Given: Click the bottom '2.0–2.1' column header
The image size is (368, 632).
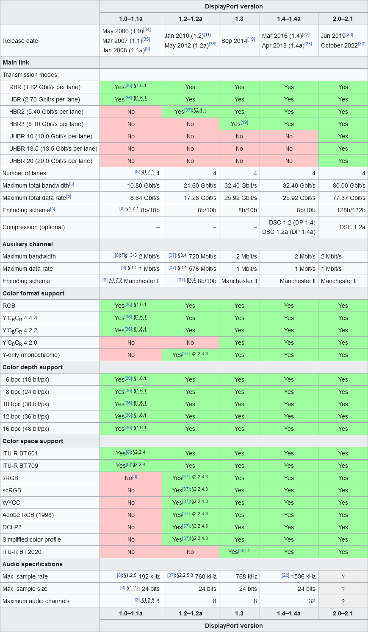Looking at the screenshot, I should point(343,613).
